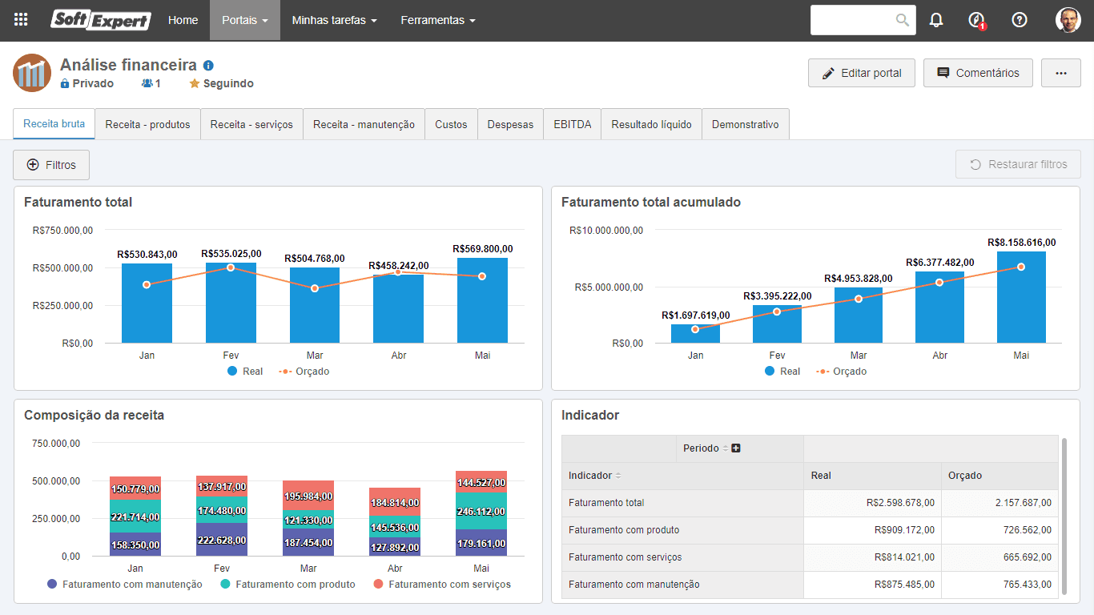
Task: Click the Orçado column header in table
Action: click(999, 476)
